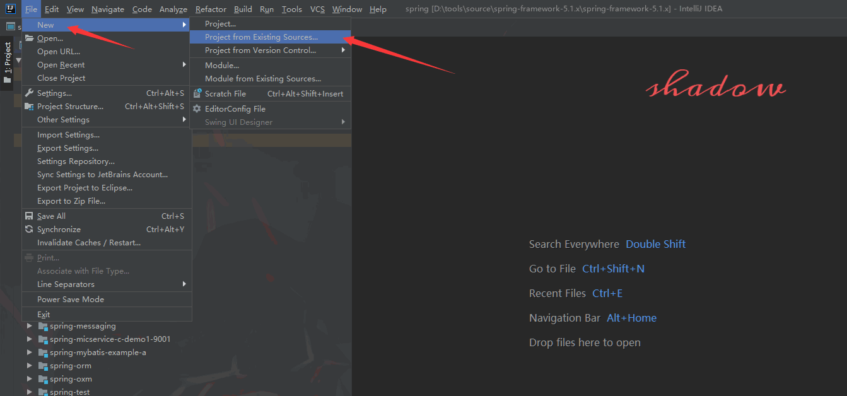The image size is (847, 396).
Task: Select Invalidate Caches / Restart...
Action: coord(107,243)
